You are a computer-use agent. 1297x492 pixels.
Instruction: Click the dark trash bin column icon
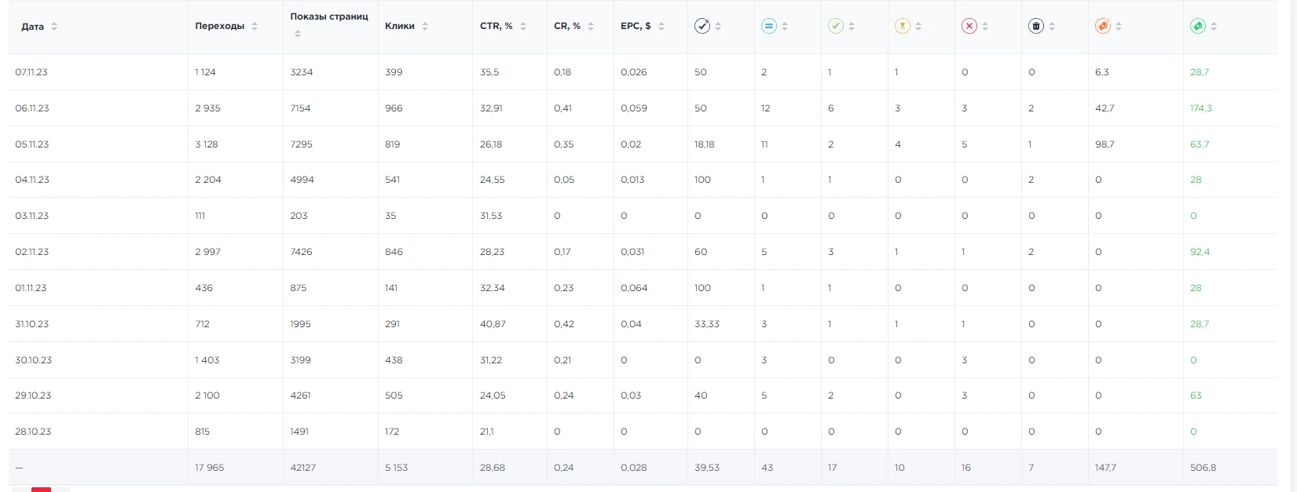1036,26
